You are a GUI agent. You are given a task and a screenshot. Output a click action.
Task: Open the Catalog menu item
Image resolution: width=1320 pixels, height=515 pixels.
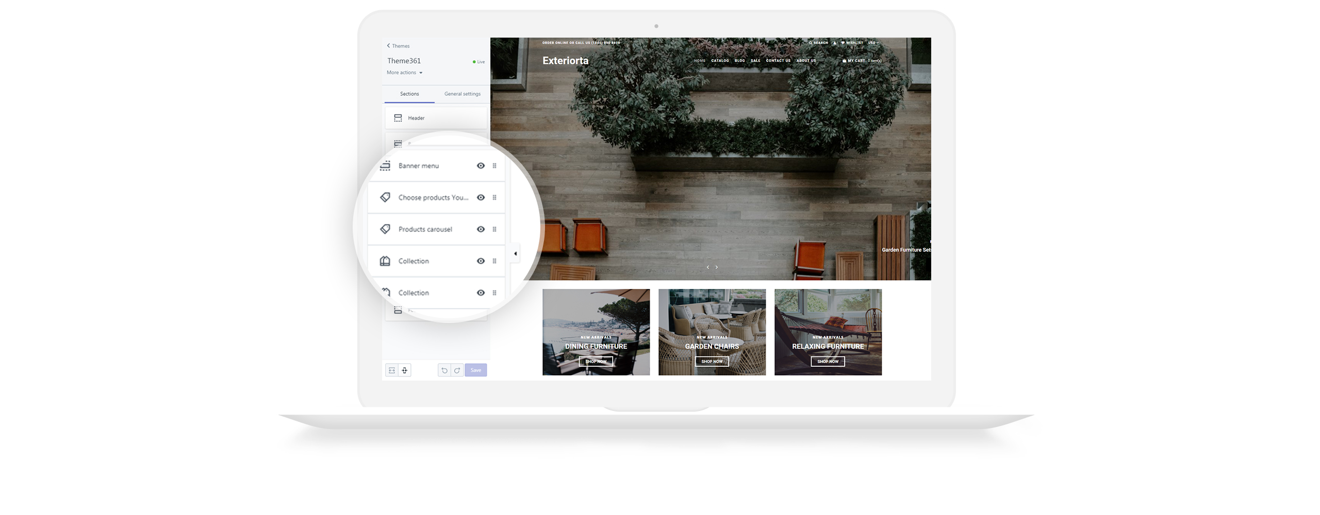[720, 61]
